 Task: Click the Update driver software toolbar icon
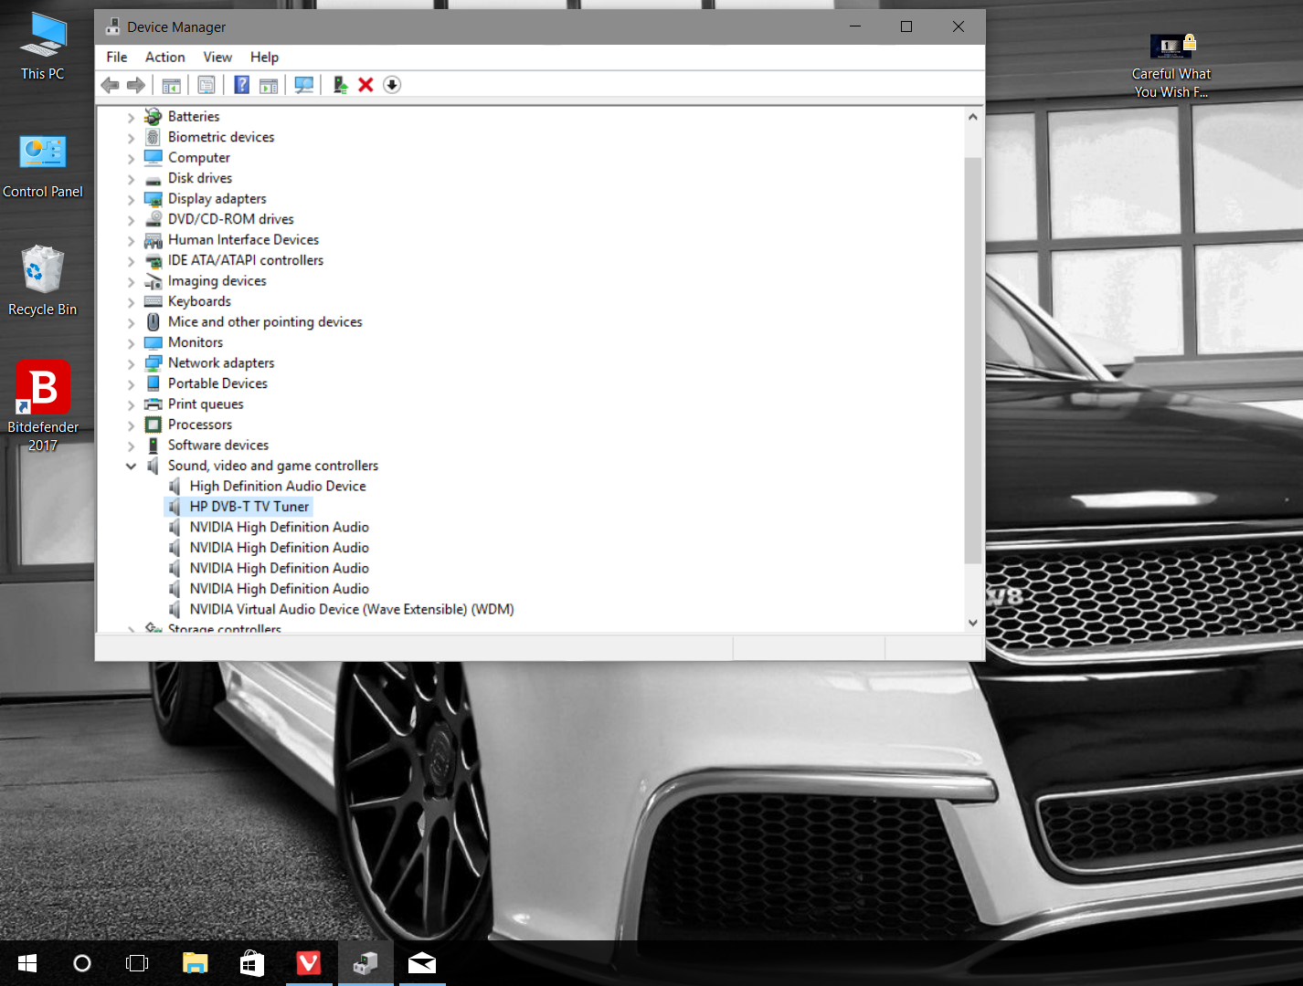tap(340, 85)
